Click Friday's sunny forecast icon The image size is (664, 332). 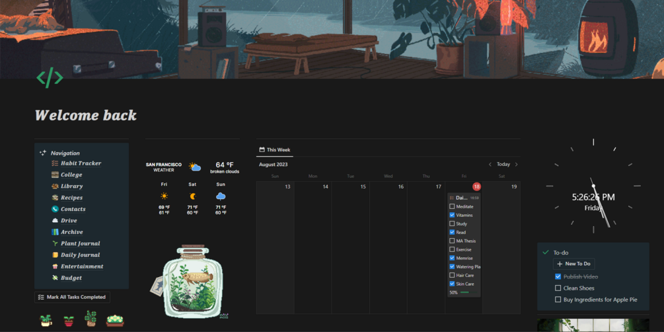(x=164, y=196)
